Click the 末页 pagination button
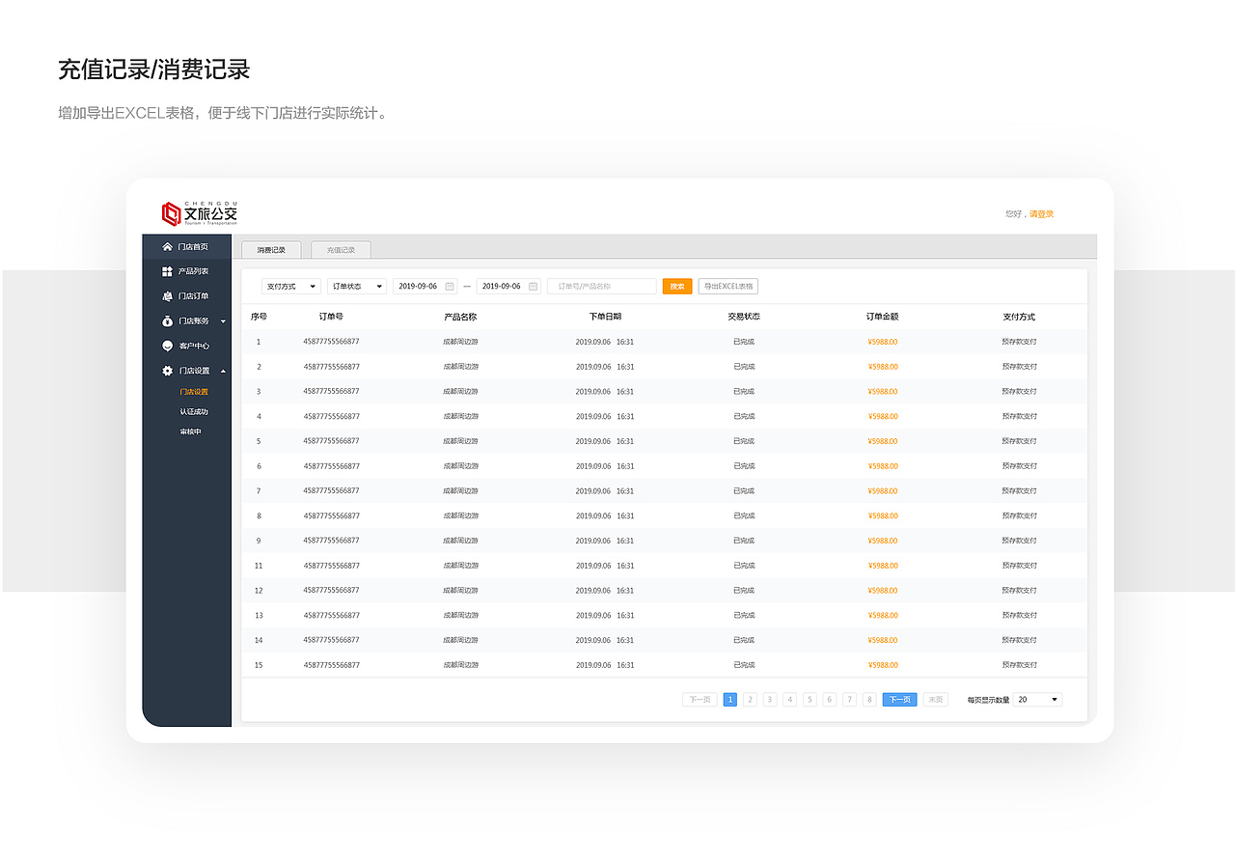 click(935, 700)
